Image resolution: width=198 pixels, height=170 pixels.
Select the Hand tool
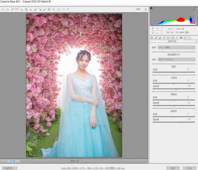(7, 10)
